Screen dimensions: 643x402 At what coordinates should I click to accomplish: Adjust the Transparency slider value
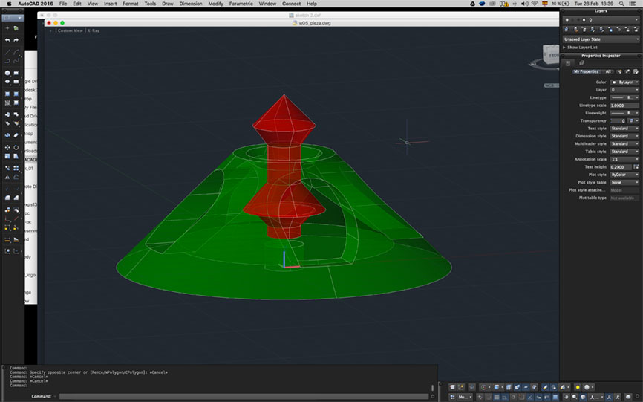(x=618, y=120)
